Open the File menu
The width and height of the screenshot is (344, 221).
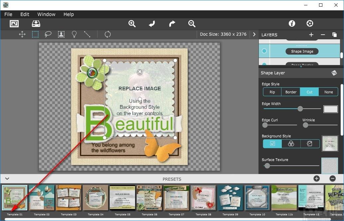coord(8,14)
